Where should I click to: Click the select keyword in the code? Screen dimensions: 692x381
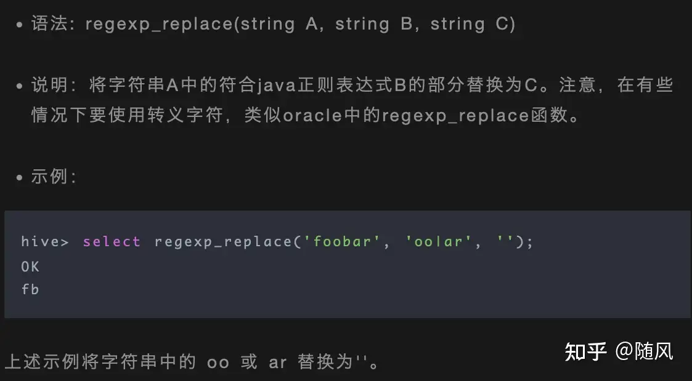point(112,242)
